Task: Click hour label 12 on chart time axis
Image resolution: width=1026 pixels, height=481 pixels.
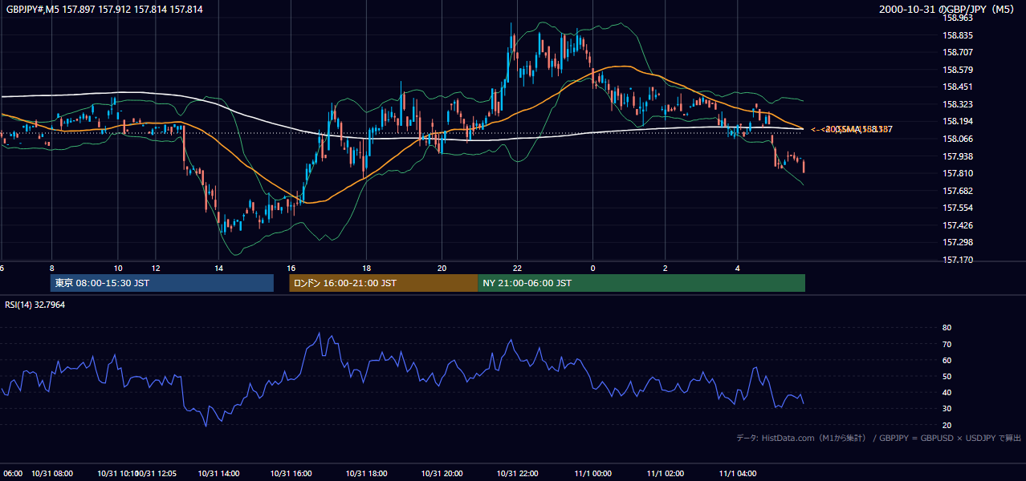Action: tap(156, 268)
